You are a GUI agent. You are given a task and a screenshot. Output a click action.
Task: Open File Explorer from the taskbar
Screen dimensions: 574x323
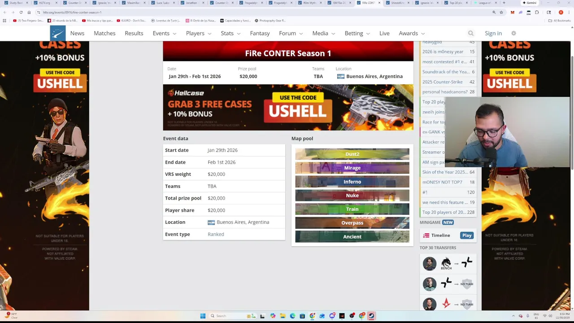pos(283,316)
